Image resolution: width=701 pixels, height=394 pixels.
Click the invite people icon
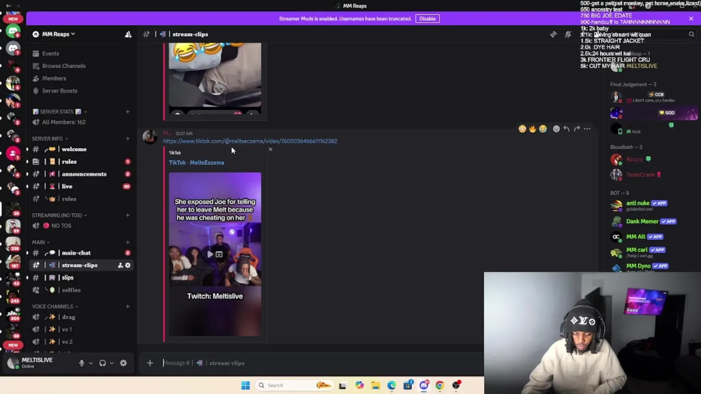pyautogui.click(x=128, y=34)
